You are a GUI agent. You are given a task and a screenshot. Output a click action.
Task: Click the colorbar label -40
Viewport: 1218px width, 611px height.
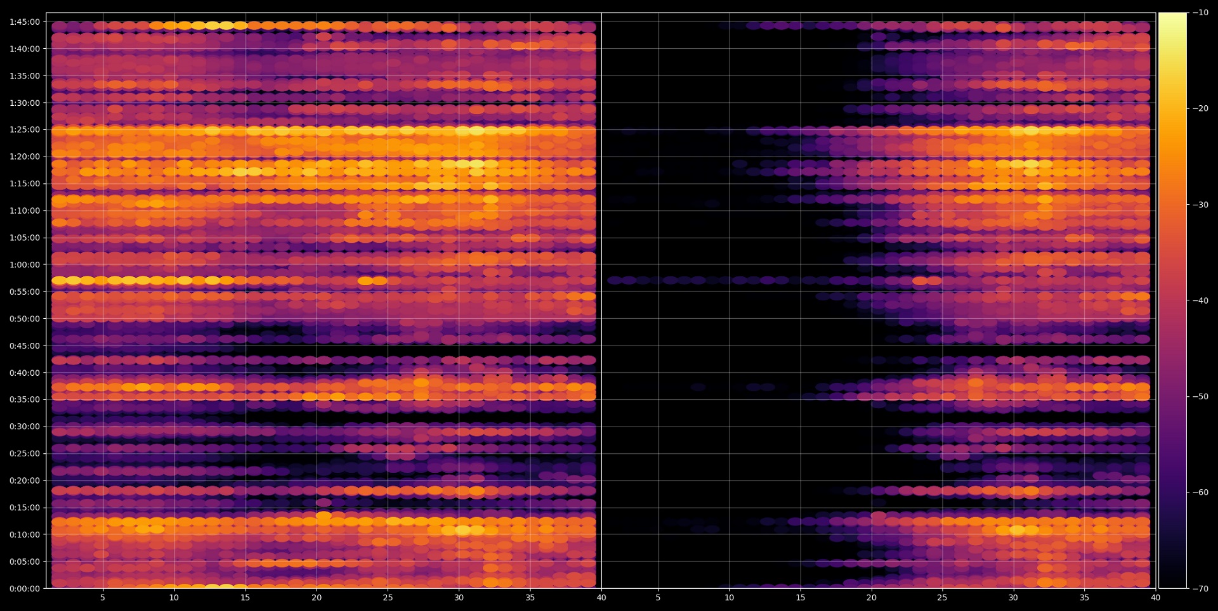(x=1200, y=300)
